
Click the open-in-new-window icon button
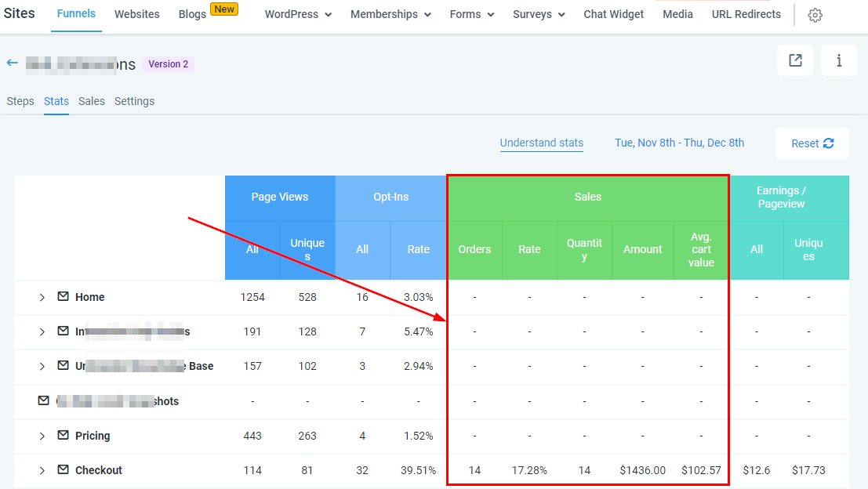tap(795, 60)
